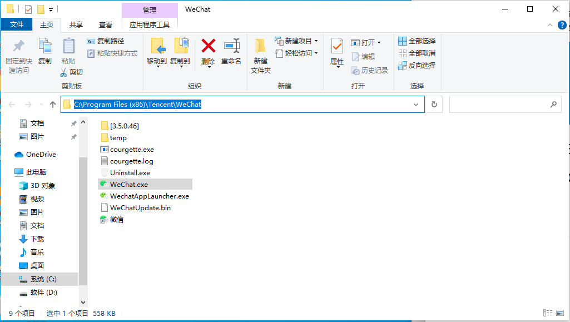Open Desktop (桌面) folder

(32, 266)
